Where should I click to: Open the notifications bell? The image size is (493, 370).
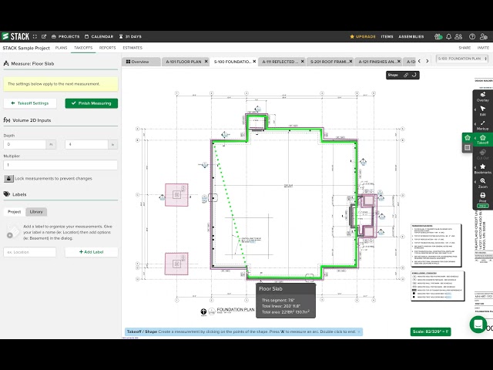448,36
